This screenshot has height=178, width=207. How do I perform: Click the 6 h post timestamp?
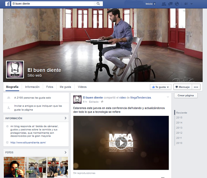click(x=85, y=102)
